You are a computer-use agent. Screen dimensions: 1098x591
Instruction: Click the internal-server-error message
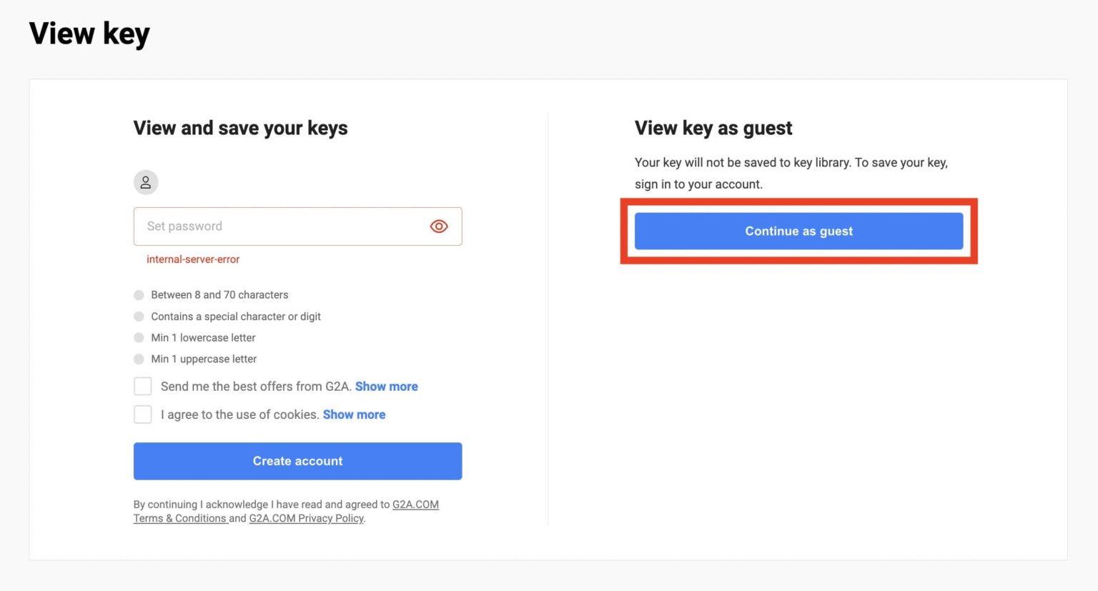193,259
